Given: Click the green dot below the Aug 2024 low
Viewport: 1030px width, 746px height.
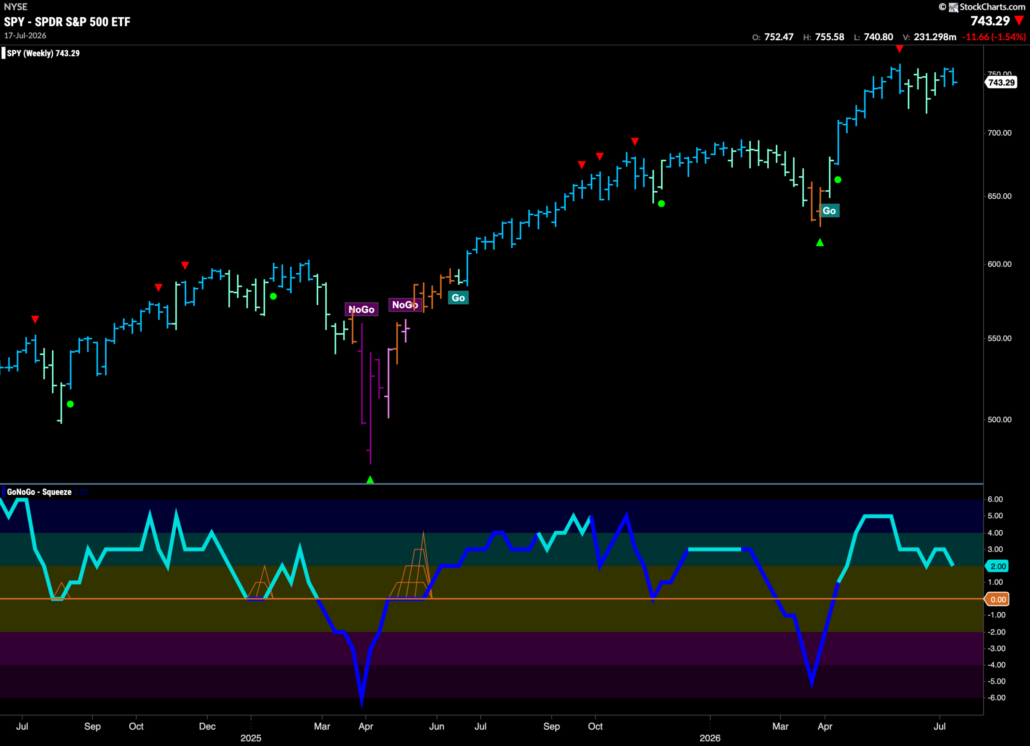Looking at the screenshot, I should 70,404.
